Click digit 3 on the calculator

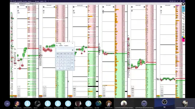[65, 65]
